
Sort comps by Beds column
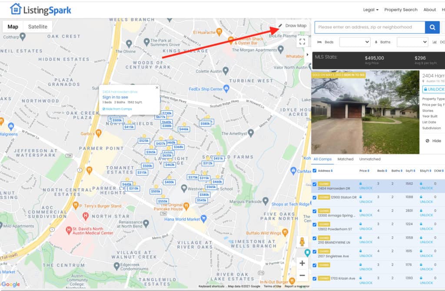(382, 171)
